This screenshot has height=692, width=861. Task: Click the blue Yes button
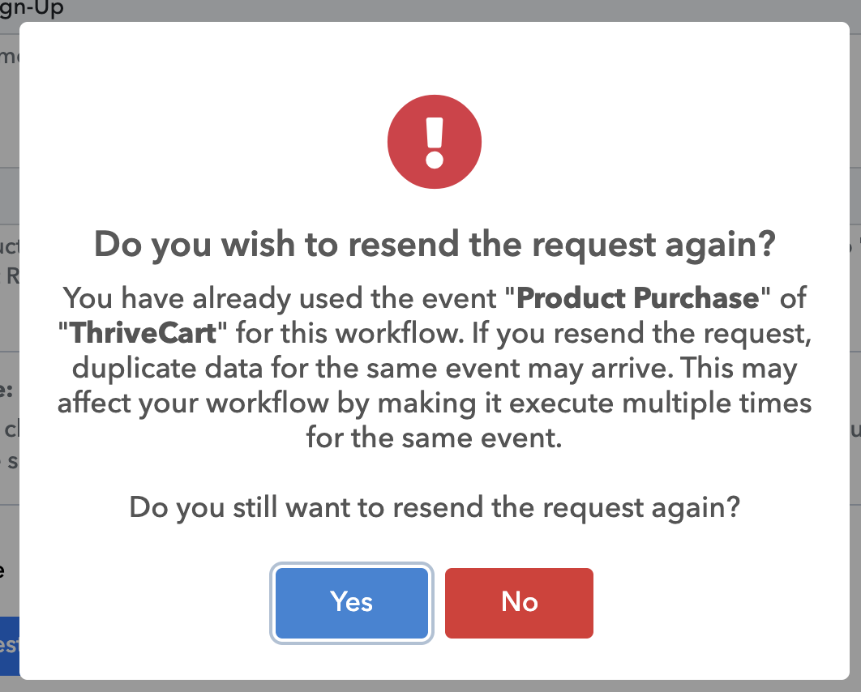351,602
